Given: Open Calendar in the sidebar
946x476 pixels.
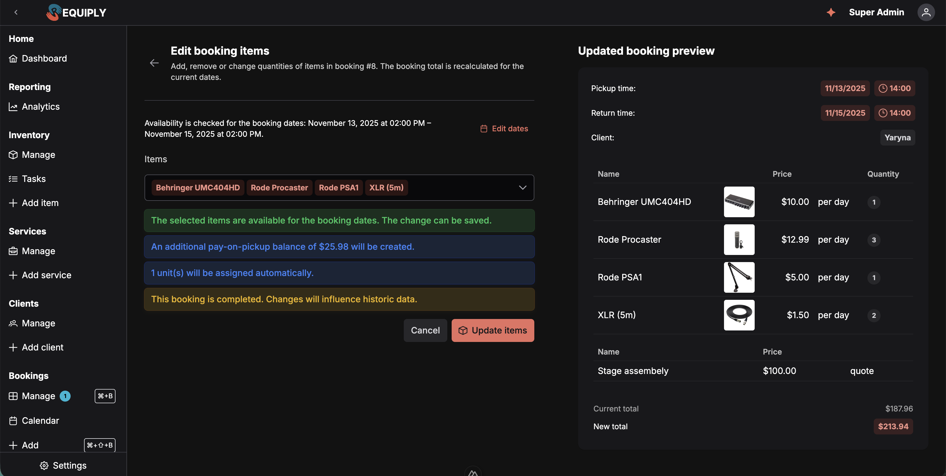Looking at the screenshot, I should pos(34,420).
